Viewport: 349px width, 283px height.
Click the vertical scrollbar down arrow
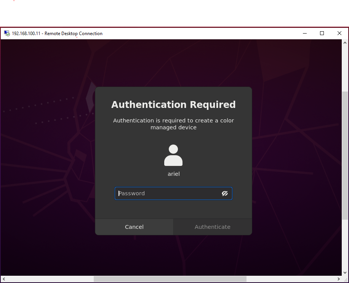tap(345, 273)
